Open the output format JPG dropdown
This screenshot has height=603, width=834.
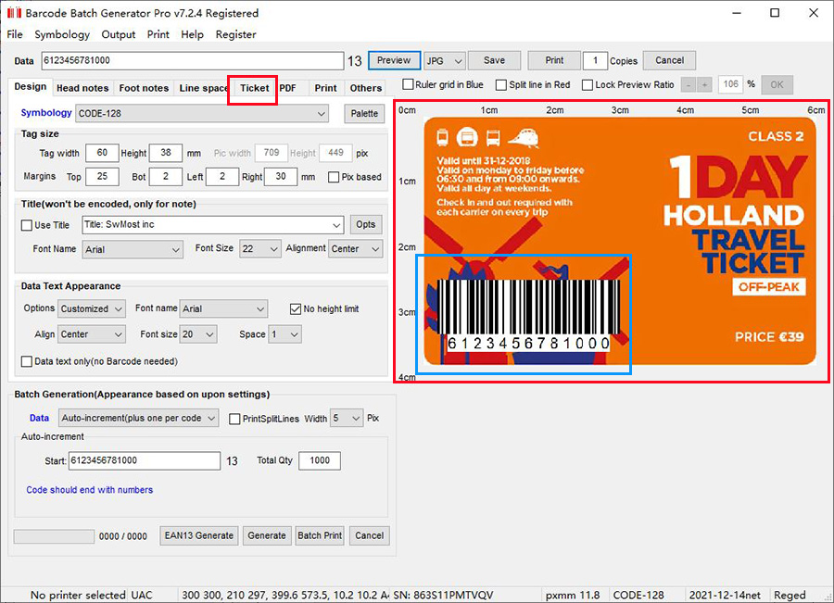[x=445, y=60]
